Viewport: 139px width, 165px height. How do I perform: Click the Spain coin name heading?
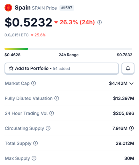point(23,8)
